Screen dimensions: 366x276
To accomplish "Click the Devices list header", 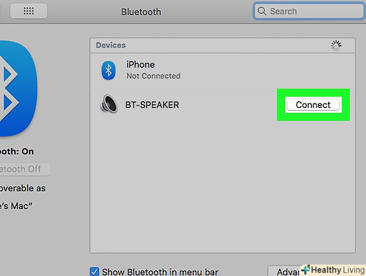I will (222, 46).
